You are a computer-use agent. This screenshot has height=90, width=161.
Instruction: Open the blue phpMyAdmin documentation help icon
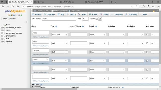(x=14, y=15)
